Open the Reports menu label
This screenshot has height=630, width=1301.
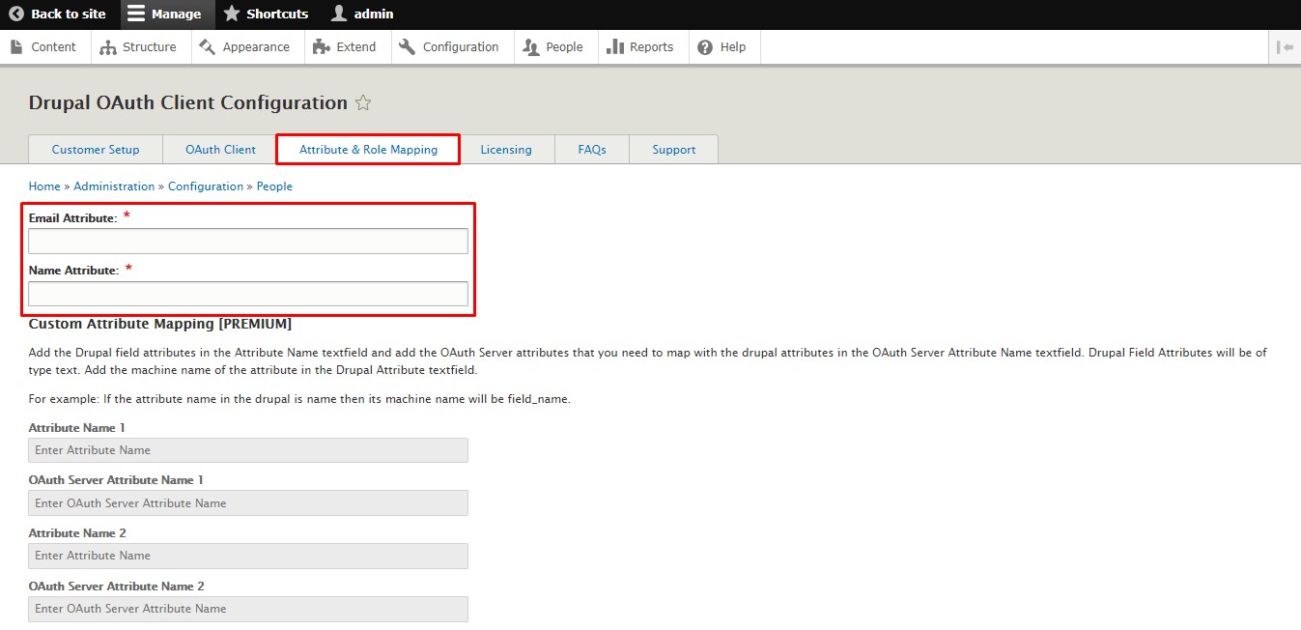(651, 46)
